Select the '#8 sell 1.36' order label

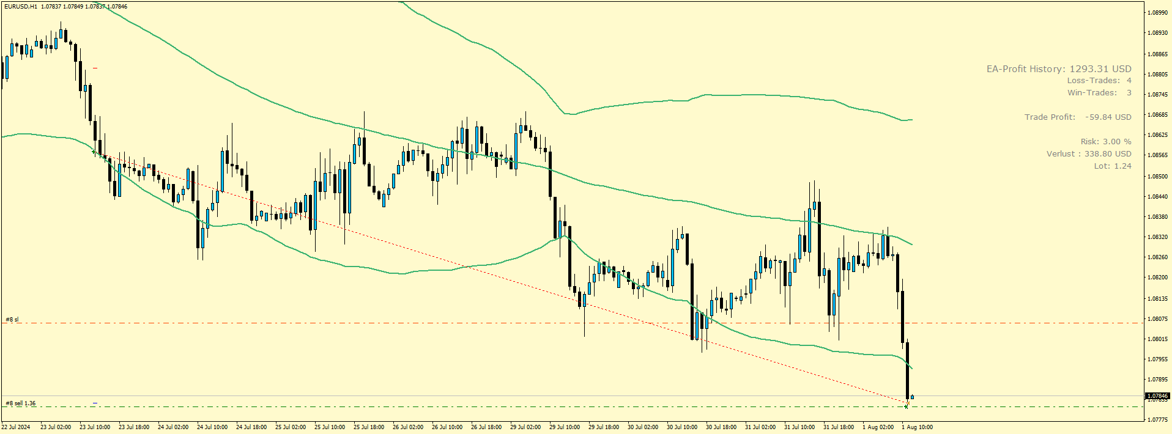pos(21,403)
